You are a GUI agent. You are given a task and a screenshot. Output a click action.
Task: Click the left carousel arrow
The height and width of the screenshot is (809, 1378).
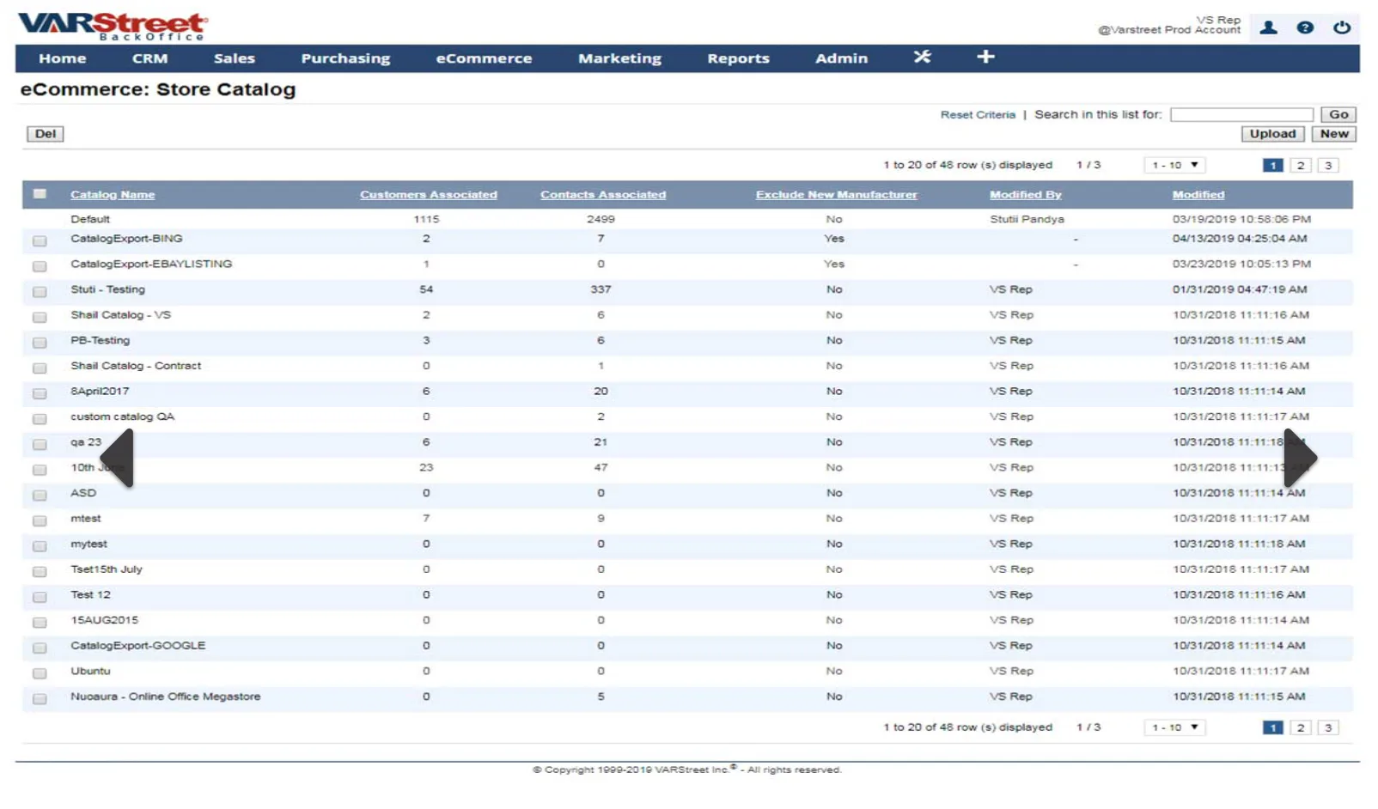[117, 458]
